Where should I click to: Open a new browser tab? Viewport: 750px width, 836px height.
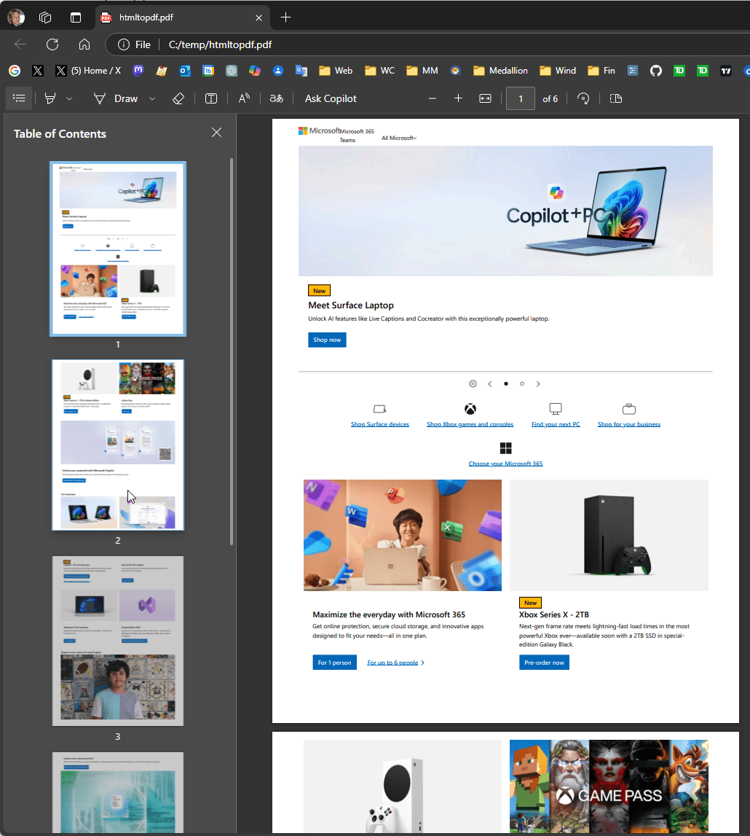[285, 17]
